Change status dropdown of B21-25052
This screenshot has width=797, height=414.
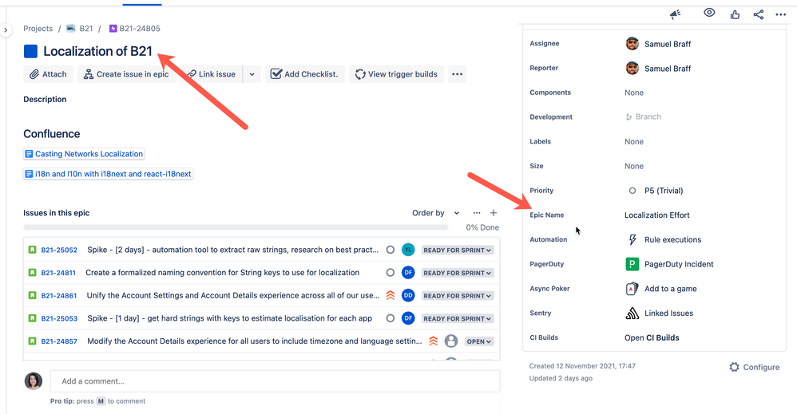[x=458, y=250]
